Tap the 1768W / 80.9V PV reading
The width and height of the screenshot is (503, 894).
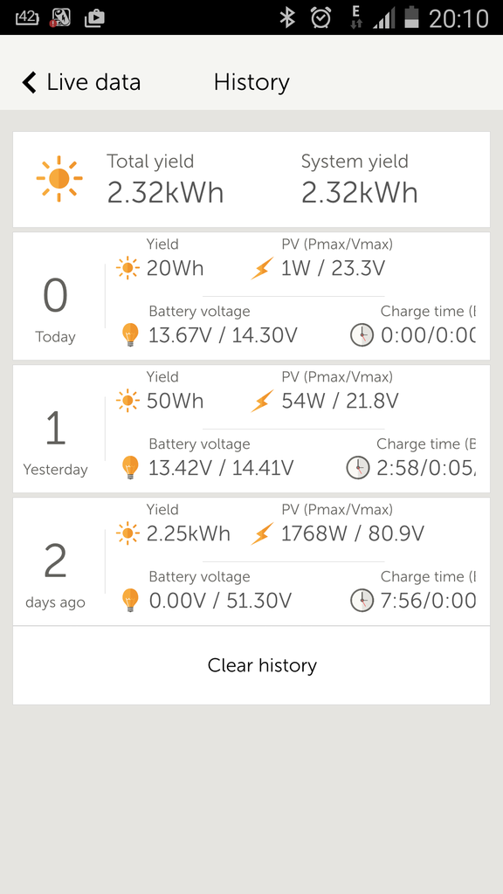pos(353,533)
